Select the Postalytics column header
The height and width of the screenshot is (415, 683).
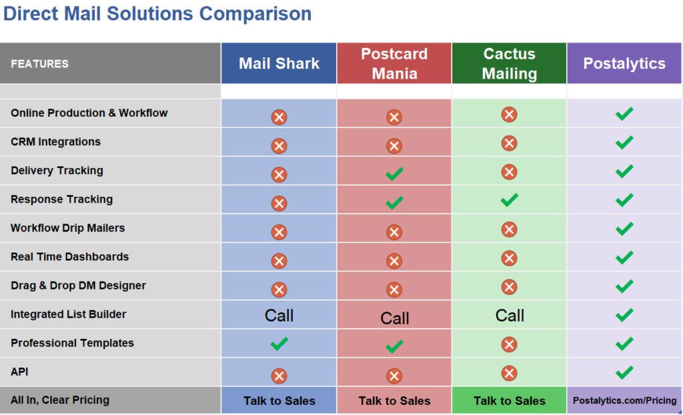(x=624, y=63)
